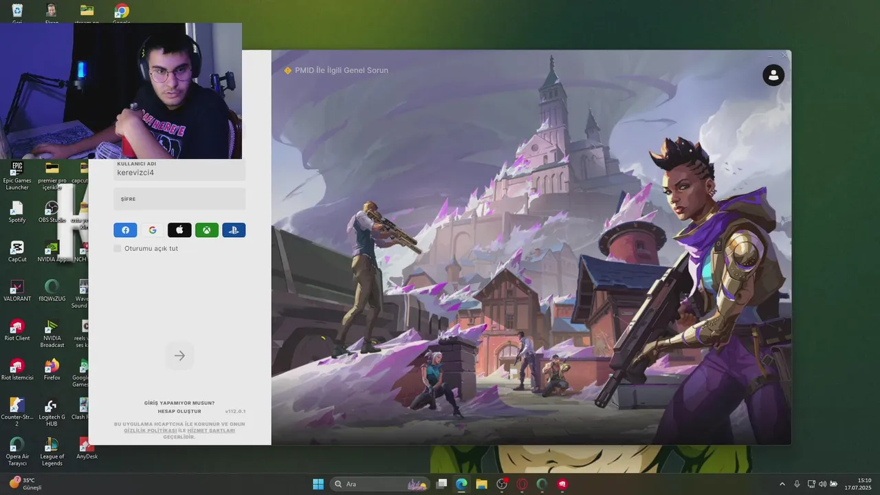Viewport: 880px width, 495px height.
Task: Open Riot Client desktop shortcut
Action: coord(17,330)
